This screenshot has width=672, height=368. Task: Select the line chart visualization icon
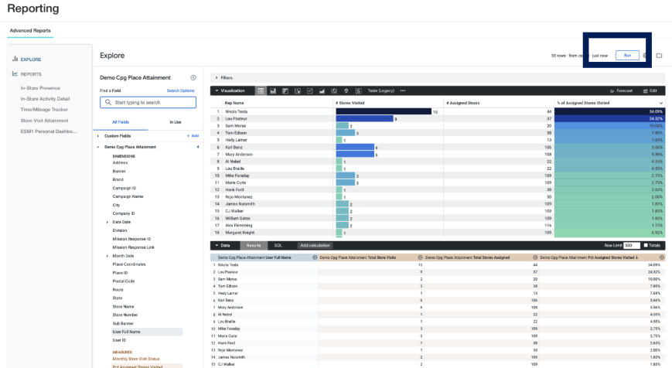pos(309,90)
